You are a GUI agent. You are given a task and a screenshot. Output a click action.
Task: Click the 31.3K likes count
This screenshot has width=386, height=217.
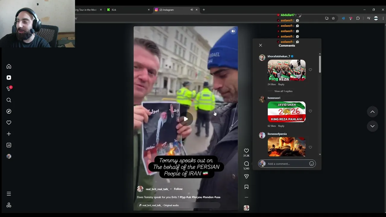(246, 156)
